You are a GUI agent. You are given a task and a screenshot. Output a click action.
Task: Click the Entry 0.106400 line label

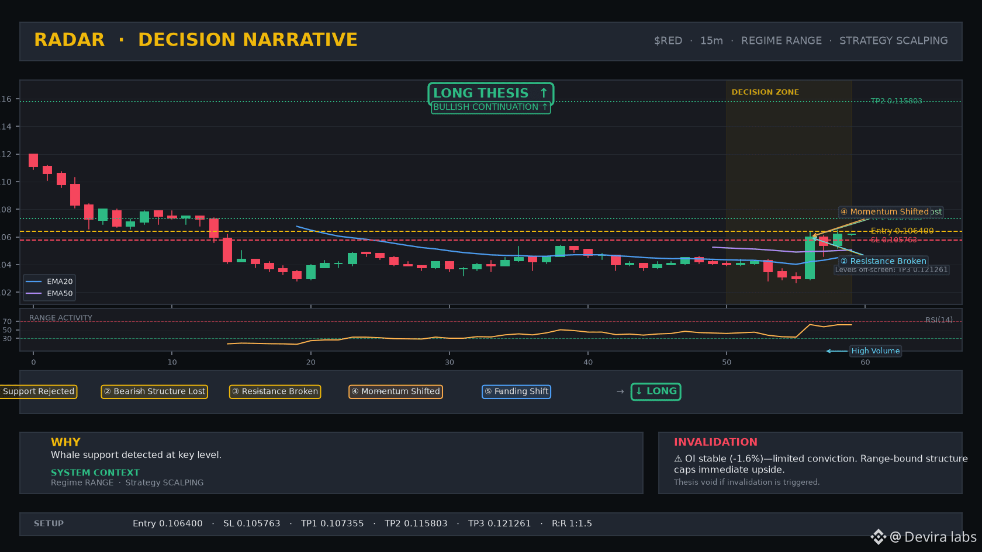pyautogui.click(x=902, y=231)
